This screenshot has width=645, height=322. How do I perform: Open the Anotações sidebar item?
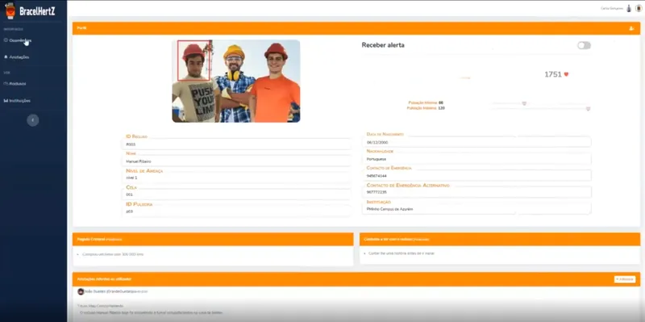click(x=16, y=57)
